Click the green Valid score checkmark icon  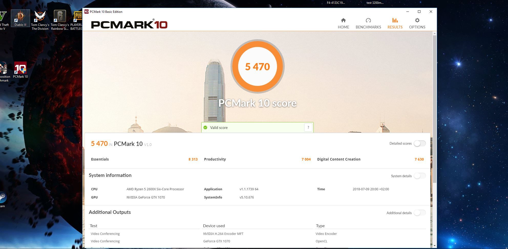click(205, 127)
